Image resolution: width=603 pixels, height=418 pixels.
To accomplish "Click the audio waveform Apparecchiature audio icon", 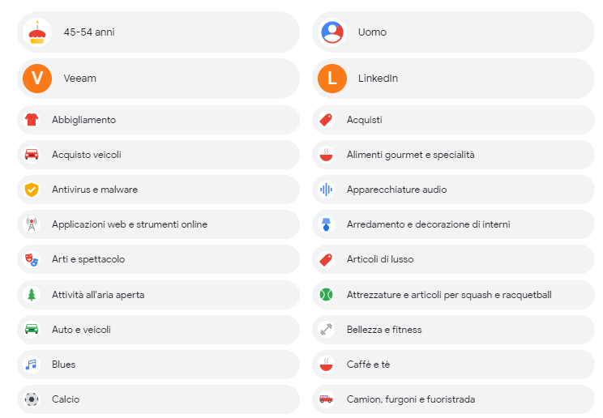I will pyautogui.click(x=326, y=190).
